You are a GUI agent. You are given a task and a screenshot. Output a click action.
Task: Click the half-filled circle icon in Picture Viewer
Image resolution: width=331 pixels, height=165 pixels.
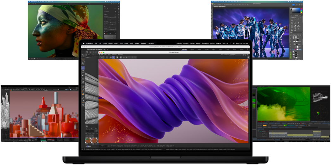click(x=117, y=57)
